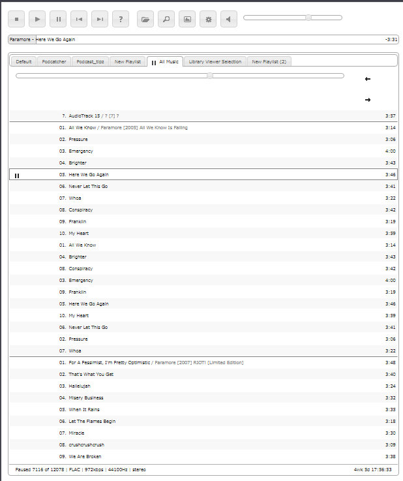Skip to next track button
The image size is (403, 481).
100,19
